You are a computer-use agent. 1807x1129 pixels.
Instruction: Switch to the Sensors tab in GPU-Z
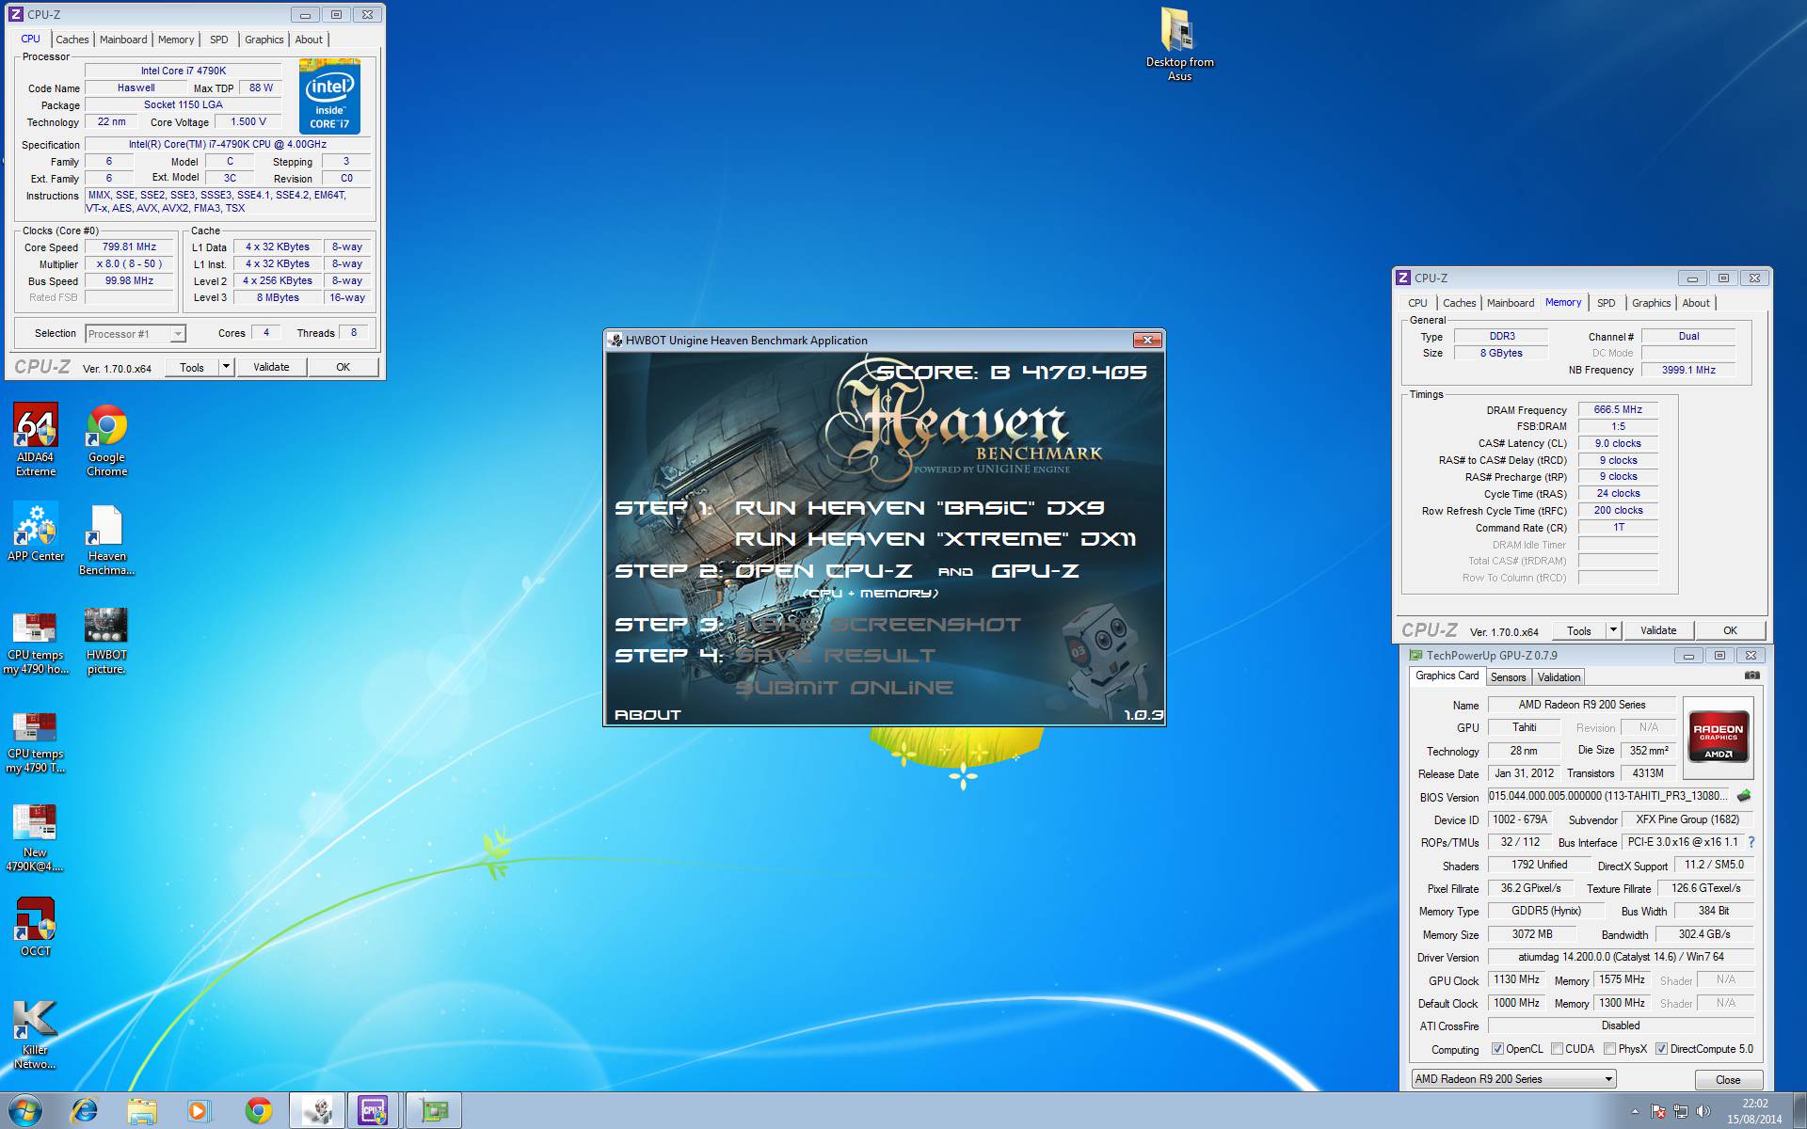1508,677
